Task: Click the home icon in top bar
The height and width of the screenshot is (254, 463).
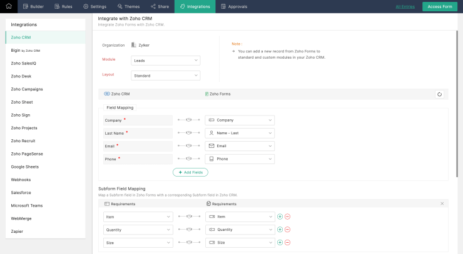Action: point(9,6)
